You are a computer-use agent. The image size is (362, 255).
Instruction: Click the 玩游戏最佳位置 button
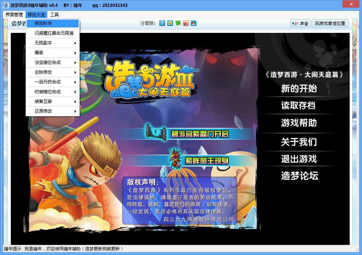point(330,23)
